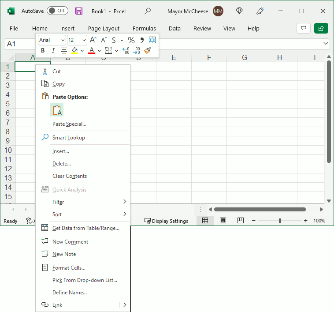
Task: Click Merge & Center in mini toolbar
Action: pos(152,40)
